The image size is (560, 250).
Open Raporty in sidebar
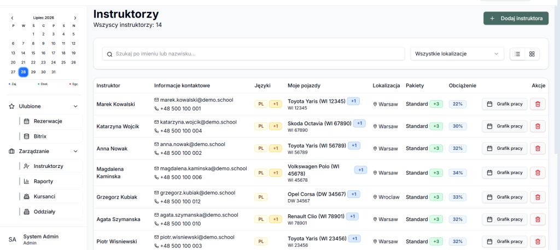click(x=51, y=181)
